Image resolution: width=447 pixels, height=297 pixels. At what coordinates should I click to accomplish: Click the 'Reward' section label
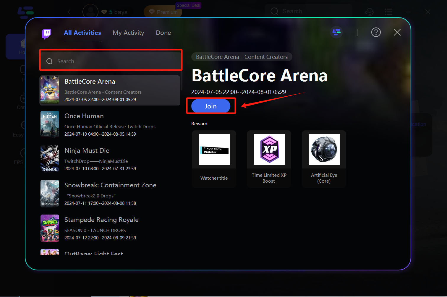pyautogui.click(x=199, y=124)
